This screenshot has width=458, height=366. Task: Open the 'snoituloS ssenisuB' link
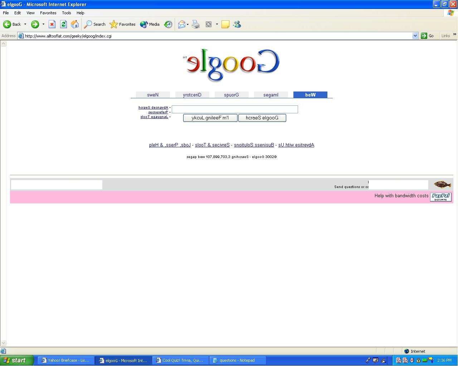(x=254, y=145)
